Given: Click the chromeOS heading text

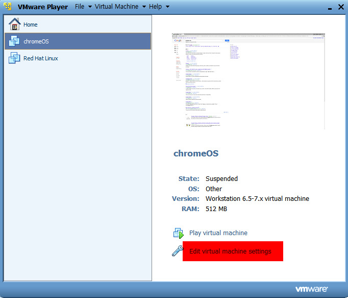Looking at the screenshot, I should 196,153.
